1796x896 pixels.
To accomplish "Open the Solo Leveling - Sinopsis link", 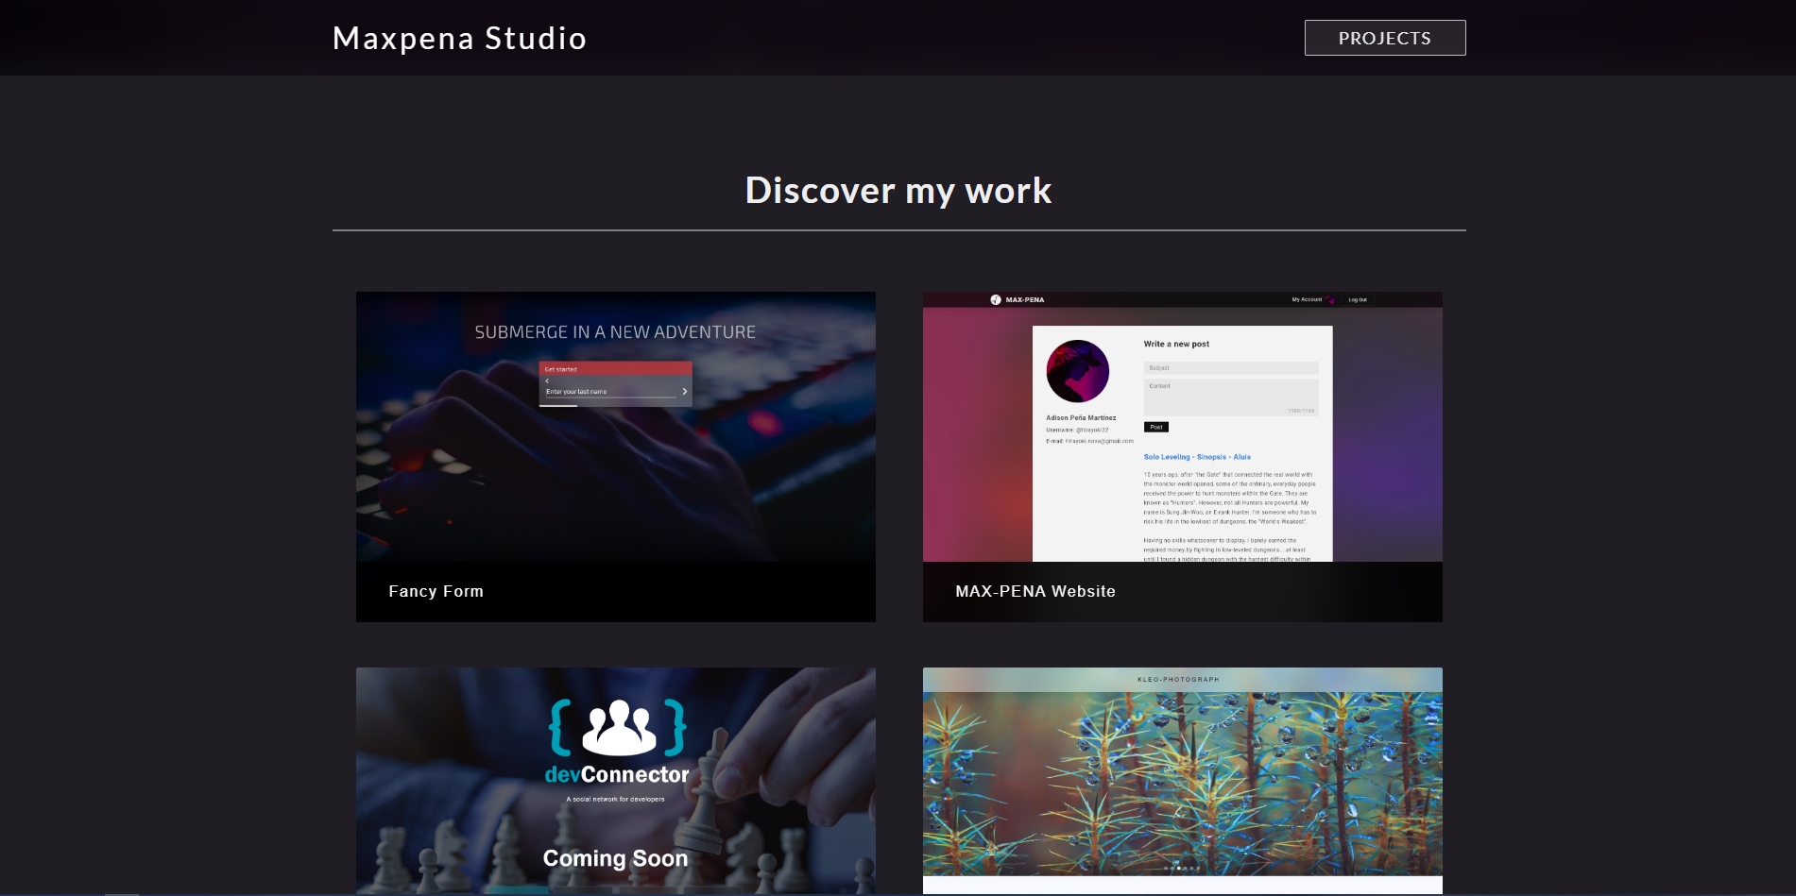I will tap(1196, 456).
